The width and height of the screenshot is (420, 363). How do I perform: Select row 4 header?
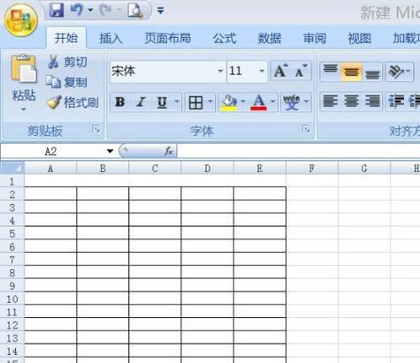(x=11, y=221)
